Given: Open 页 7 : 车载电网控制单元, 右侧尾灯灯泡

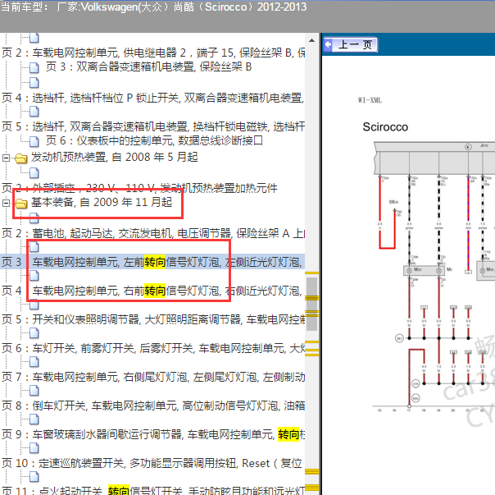Looking at the screenshot, I should 153,377.
